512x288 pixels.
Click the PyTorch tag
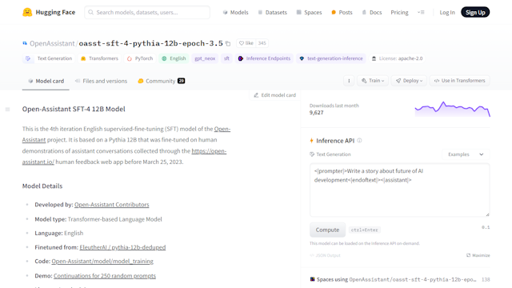click(140, 58)
